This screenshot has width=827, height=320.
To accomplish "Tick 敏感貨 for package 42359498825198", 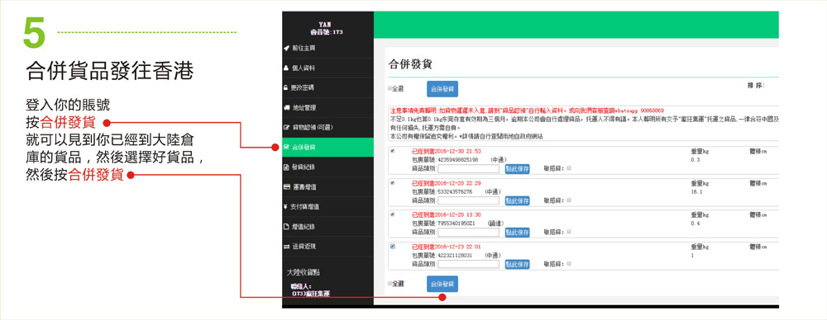I will [x=569, y=168].
